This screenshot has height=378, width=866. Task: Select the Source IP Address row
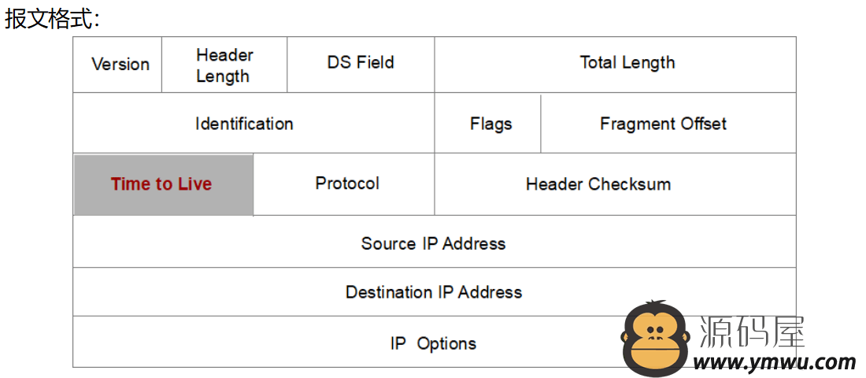[435, 242]
